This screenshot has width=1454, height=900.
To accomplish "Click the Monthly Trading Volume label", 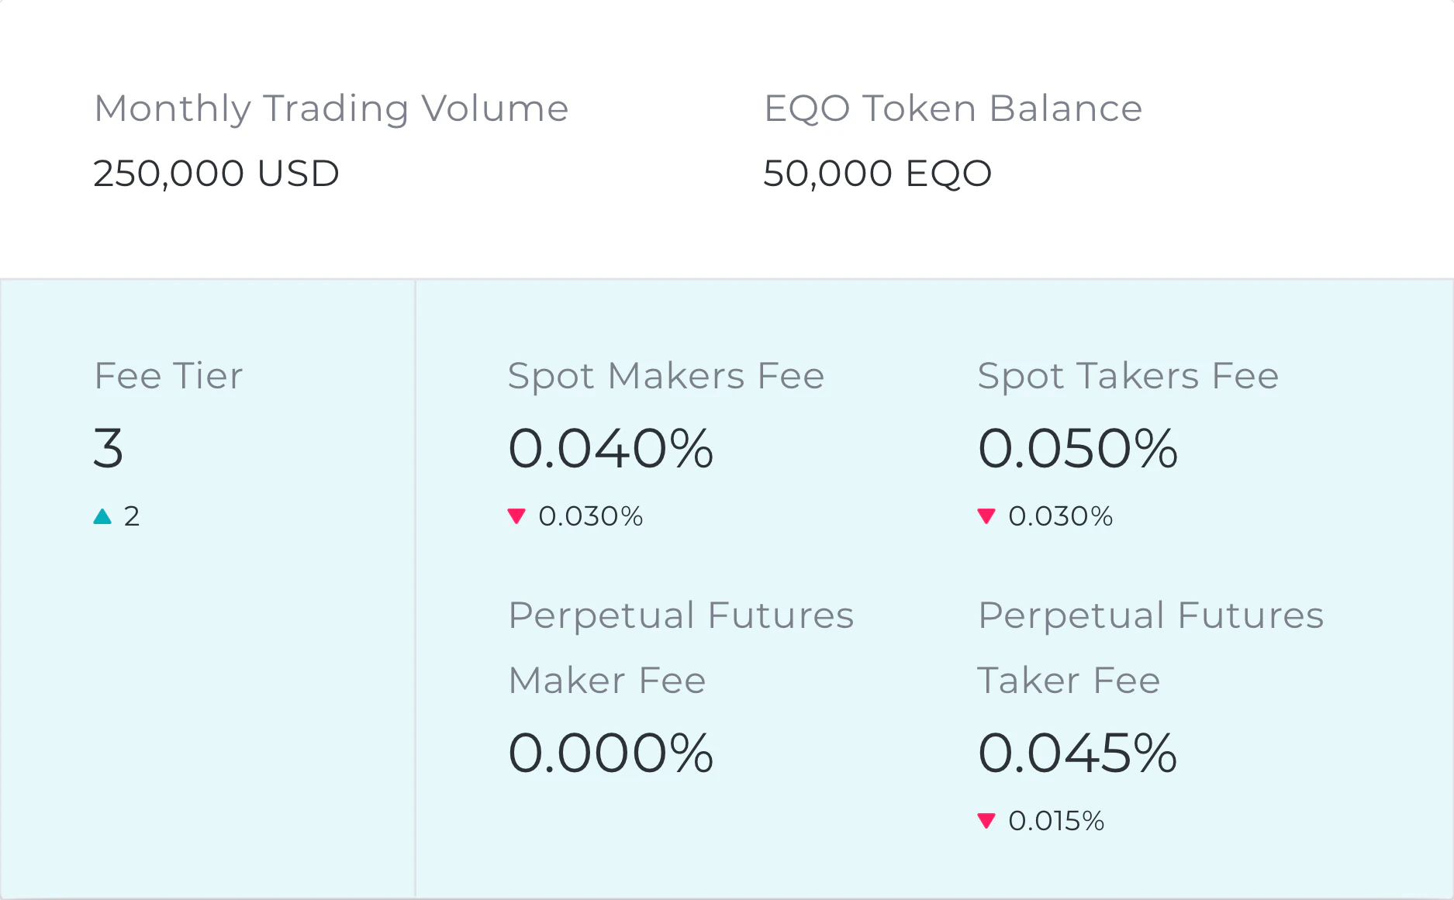I will [x=331, y=109].
